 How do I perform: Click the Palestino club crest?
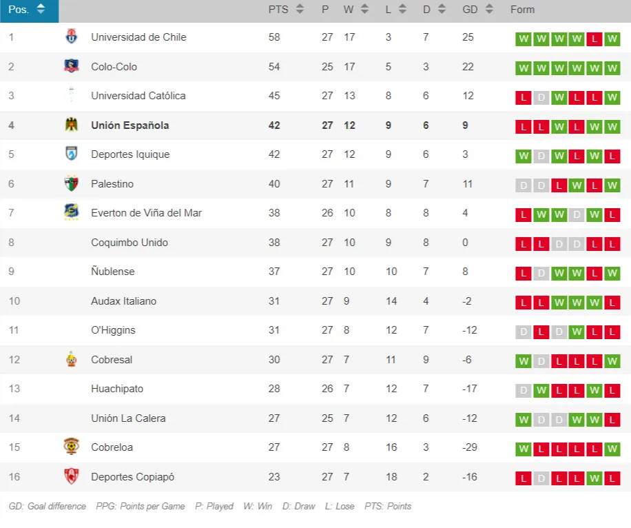point(71,184)
